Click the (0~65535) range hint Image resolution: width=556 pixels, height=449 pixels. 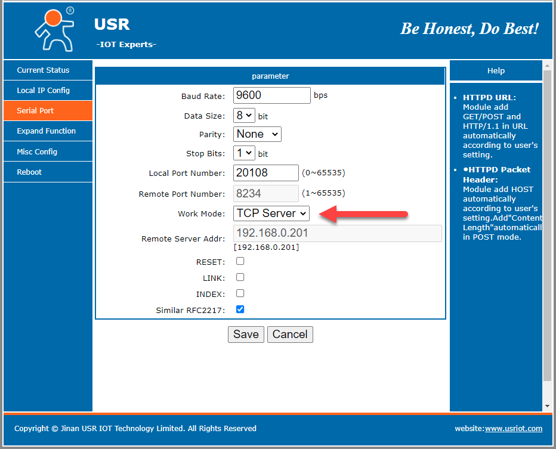tap(323, 172)
